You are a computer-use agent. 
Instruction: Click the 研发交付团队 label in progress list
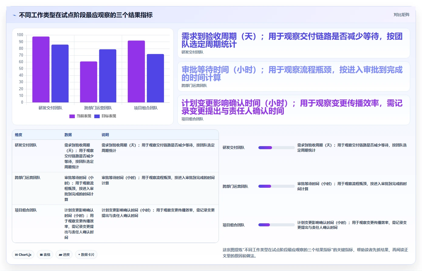(x=233, y=148)
